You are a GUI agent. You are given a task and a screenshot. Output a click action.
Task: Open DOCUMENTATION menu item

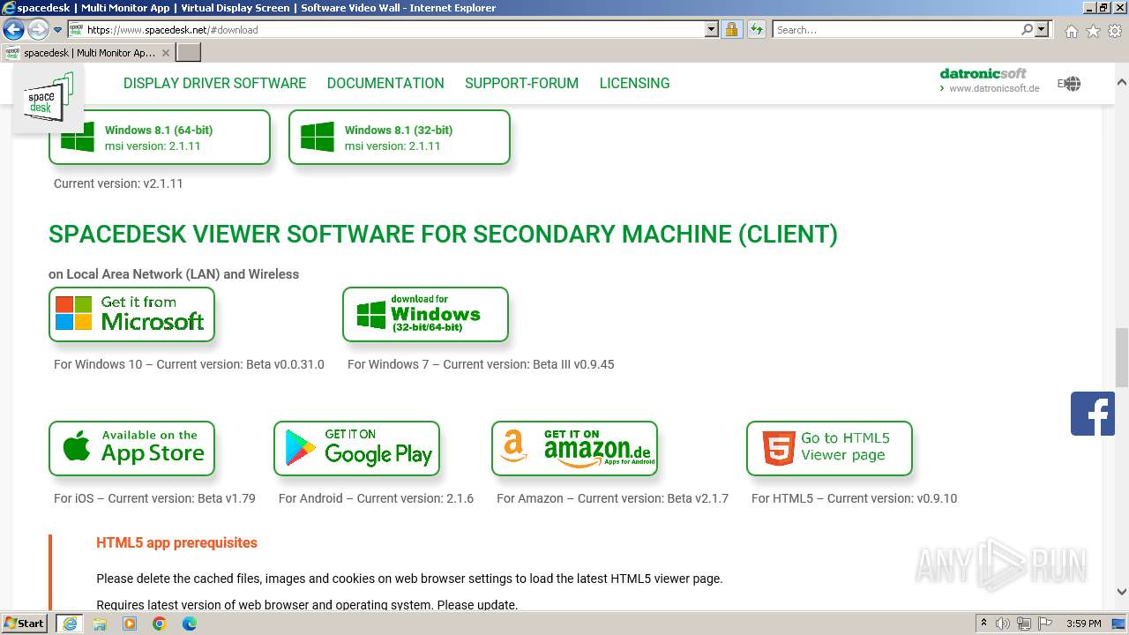385,83
